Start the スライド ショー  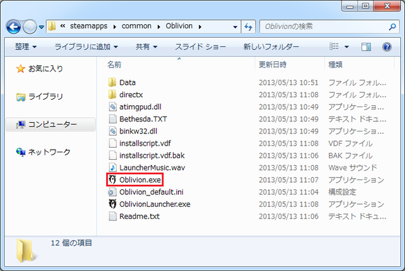coord(200,47)
